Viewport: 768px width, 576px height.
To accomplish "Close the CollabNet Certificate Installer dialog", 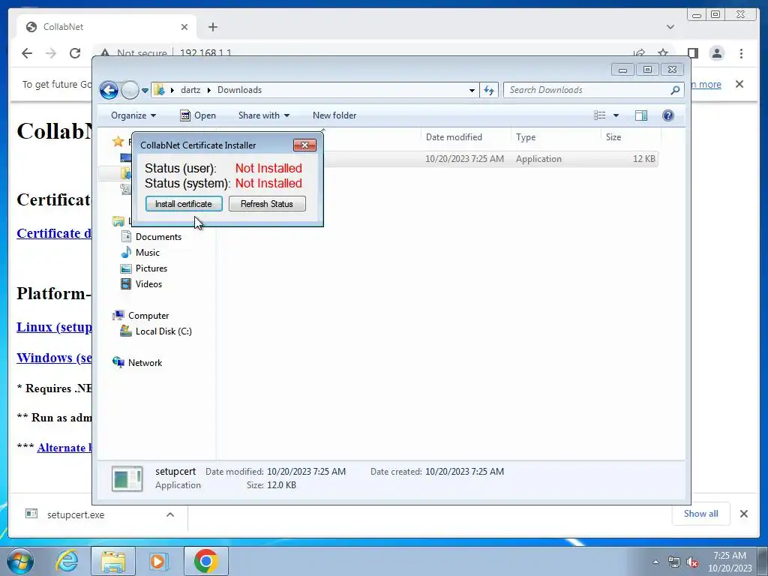I will (304, 145).
